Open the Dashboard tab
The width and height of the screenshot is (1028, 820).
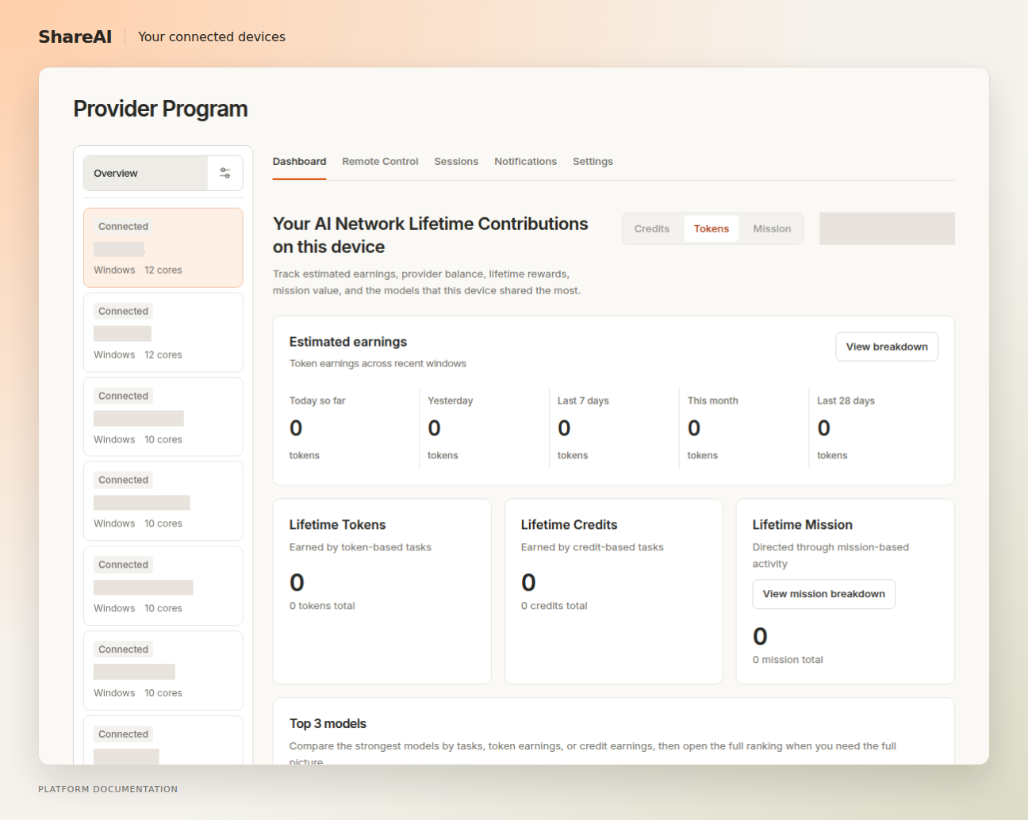(x=299, y=162)
